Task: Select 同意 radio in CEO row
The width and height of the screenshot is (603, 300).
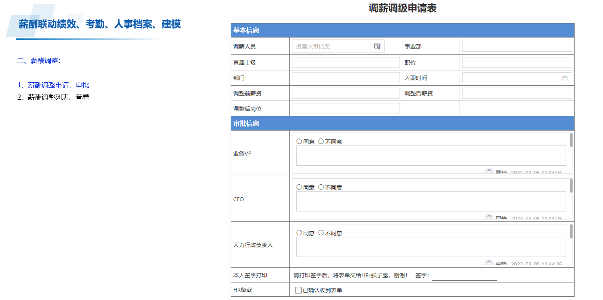Action: (299, 187)
